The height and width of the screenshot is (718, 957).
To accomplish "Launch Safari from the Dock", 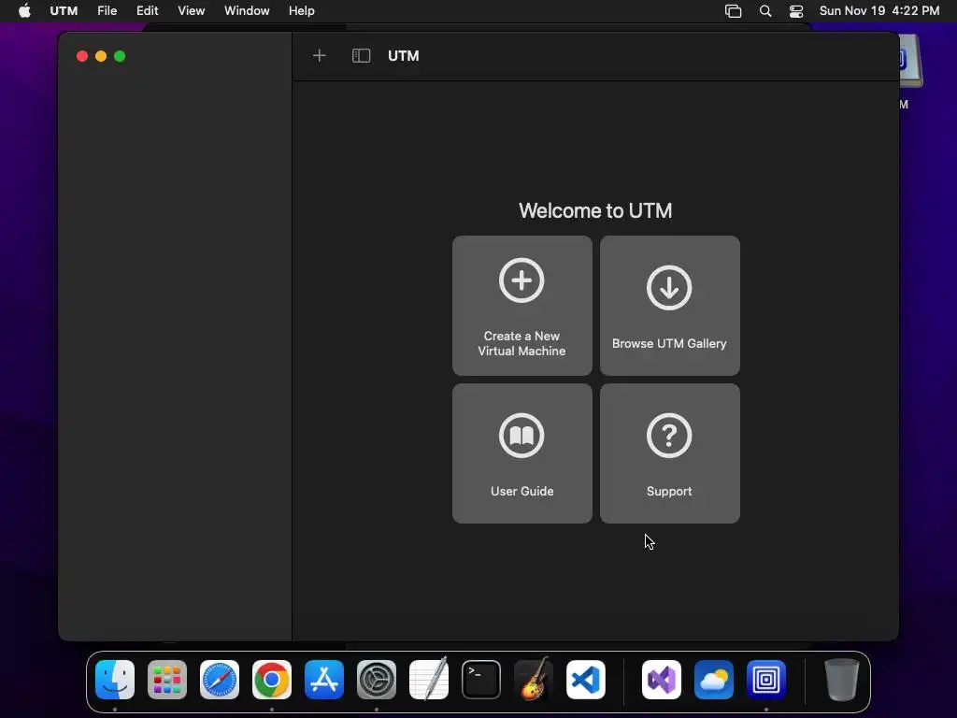I will tap(219, 680).
